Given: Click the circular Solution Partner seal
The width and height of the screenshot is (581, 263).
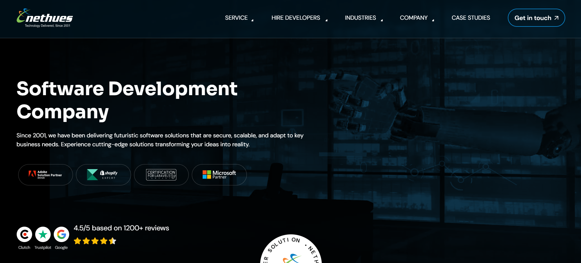Looking at the screenshot, I should 291,249.
